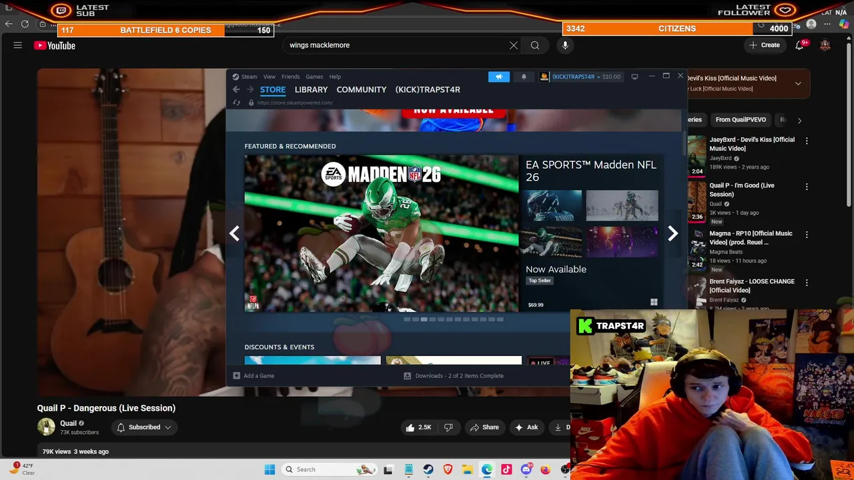Open Brave browser from the taskbar
The height and width of the screenshot is (480, 854).
(x=448, y=469)
